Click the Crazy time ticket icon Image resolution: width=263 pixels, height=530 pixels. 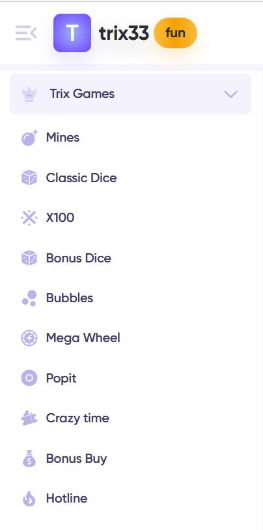point(29,418)
